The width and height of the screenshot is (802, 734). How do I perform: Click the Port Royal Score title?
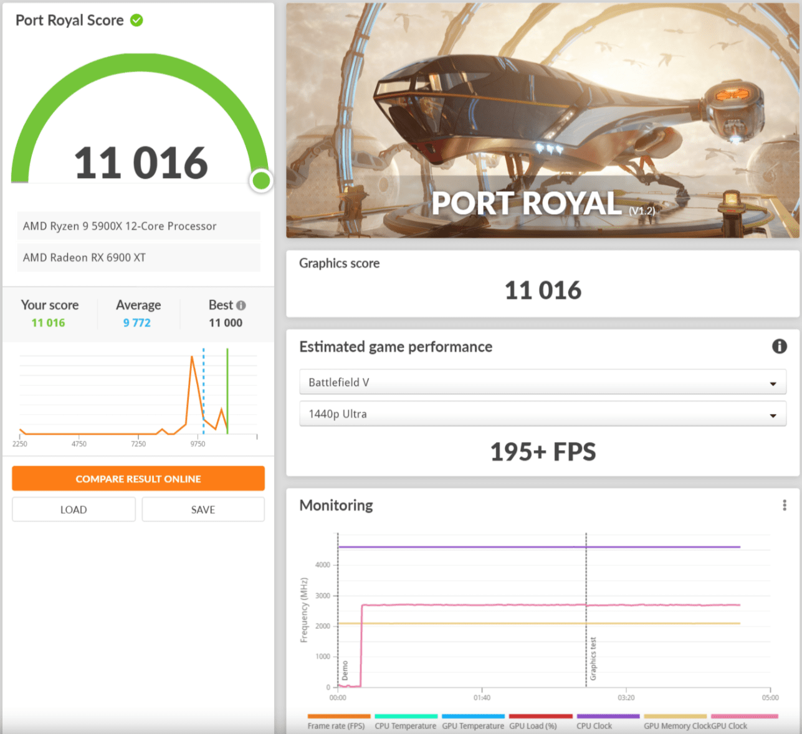pos(70,21)
